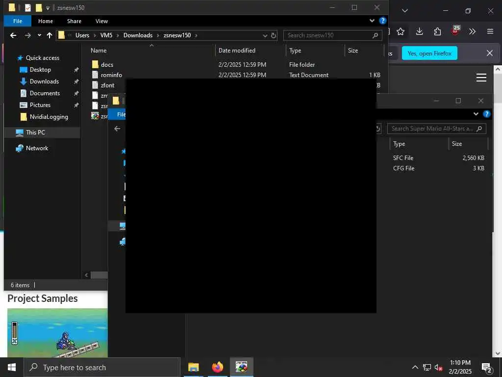
Task: Open Desktop in navigation pane
Action: point(40,70)
